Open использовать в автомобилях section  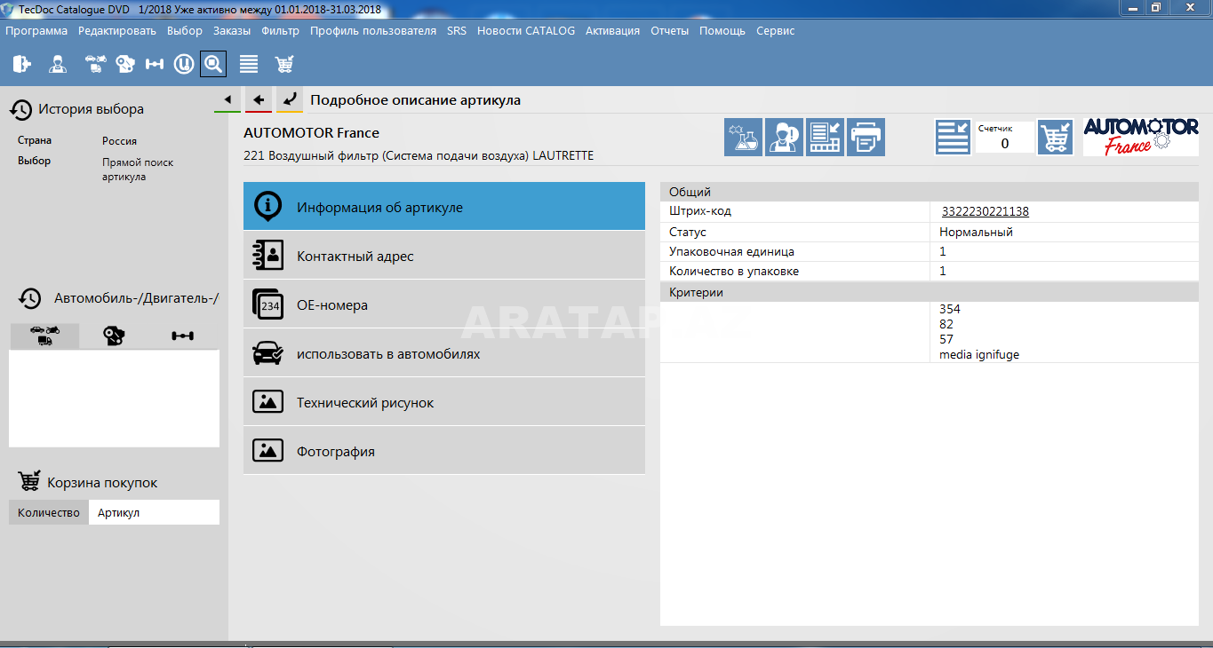(x=444, y=353)
